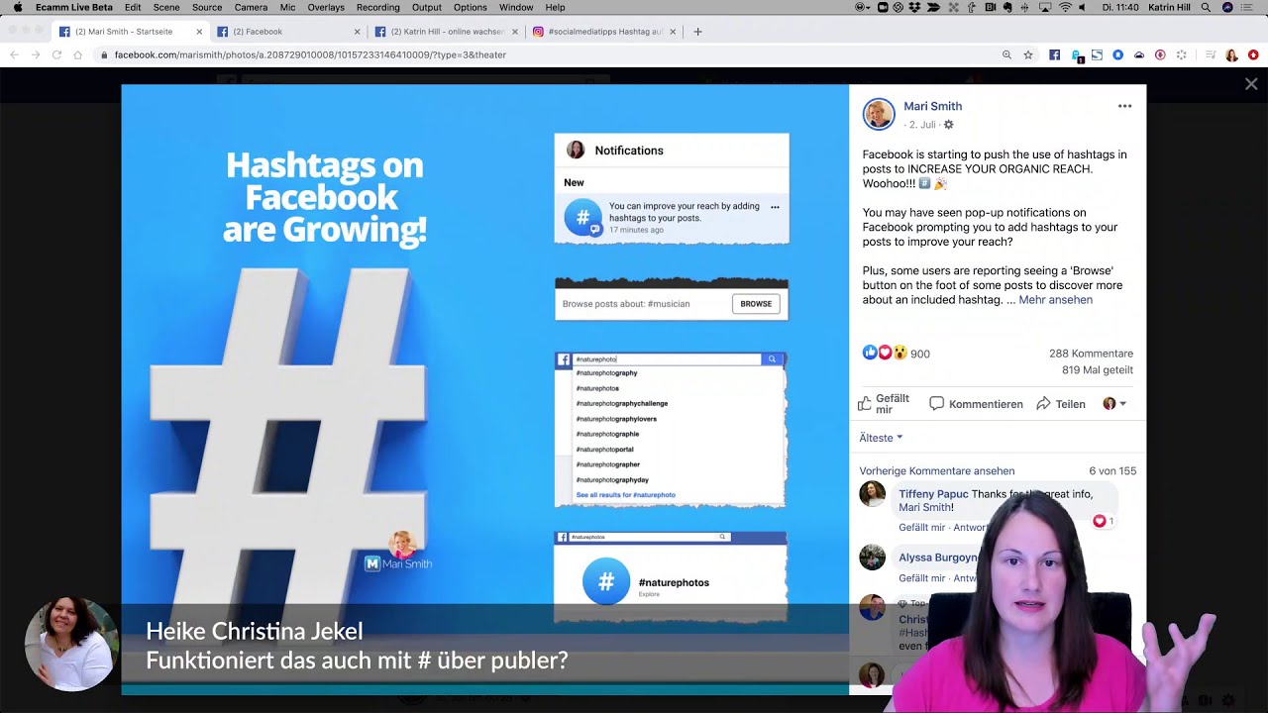Screen dimensions: 1268x713
Task: Open the Recording menu
Action: pos(377,7)
